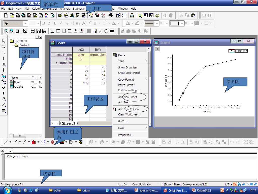Select the Text tool in left toolbox
This screenshot has width=258, height=194.
point(4,93)
